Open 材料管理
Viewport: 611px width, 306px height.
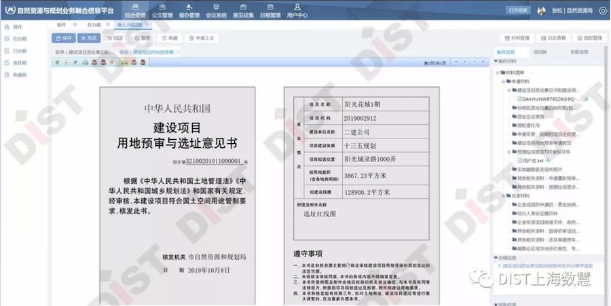[517, 38]
